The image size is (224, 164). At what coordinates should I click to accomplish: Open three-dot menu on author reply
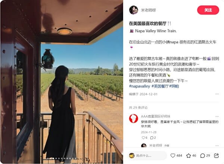click(x=217, y=146)
